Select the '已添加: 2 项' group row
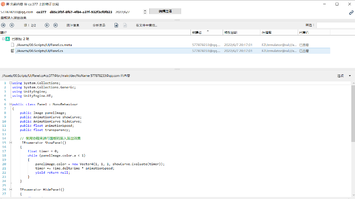This screenshot has width=355, height=199. pos(20,39)
